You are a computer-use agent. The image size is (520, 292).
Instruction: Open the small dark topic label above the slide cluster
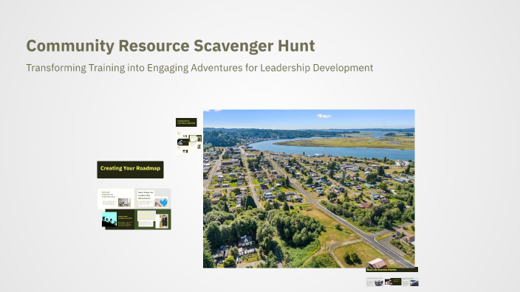(186, 122)
